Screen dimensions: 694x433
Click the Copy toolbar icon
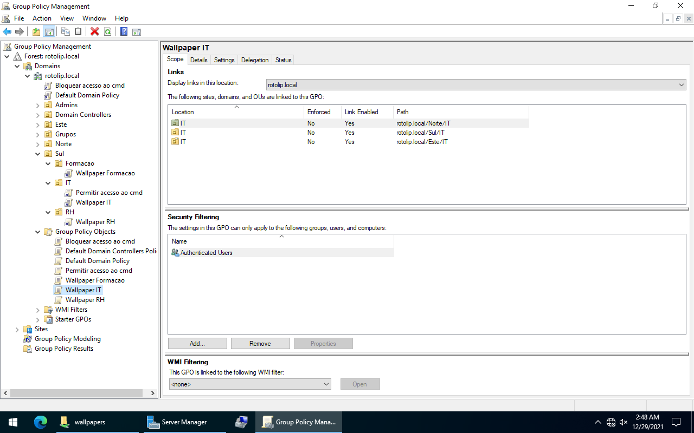click(66, 31)
